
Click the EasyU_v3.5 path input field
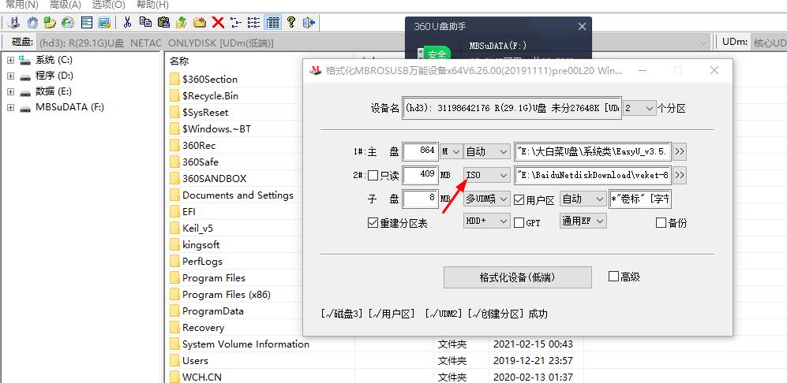click(x=593, y=151)
